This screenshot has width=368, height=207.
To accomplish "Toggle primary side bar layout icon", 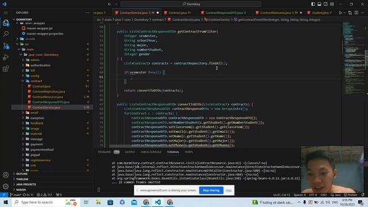I will [x=313, y=4].
